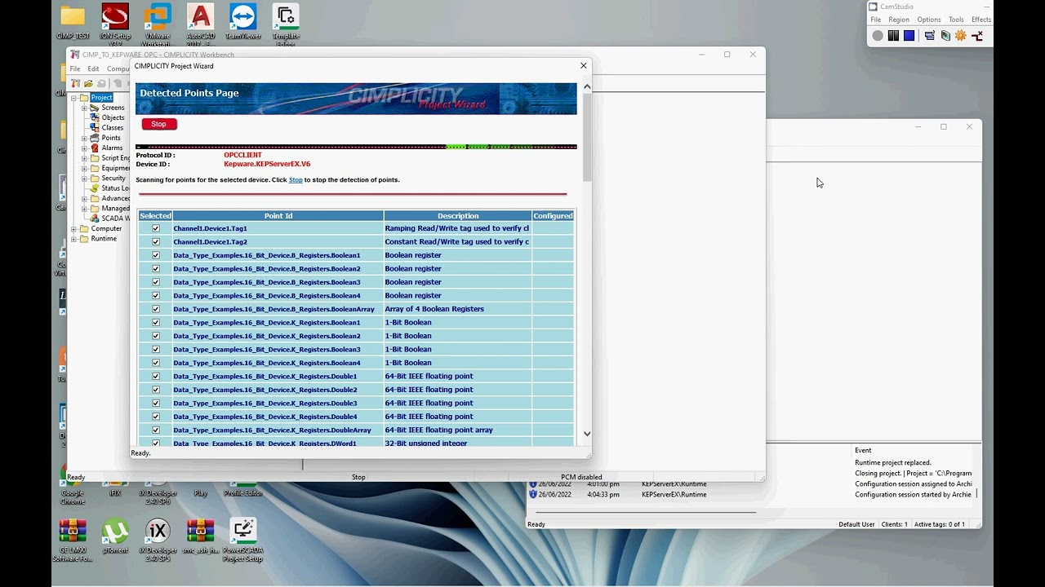This screenshot has width=1045, height=587.
Task: Click the wizard scrollbar down arrow
Action: pos(586,434)
